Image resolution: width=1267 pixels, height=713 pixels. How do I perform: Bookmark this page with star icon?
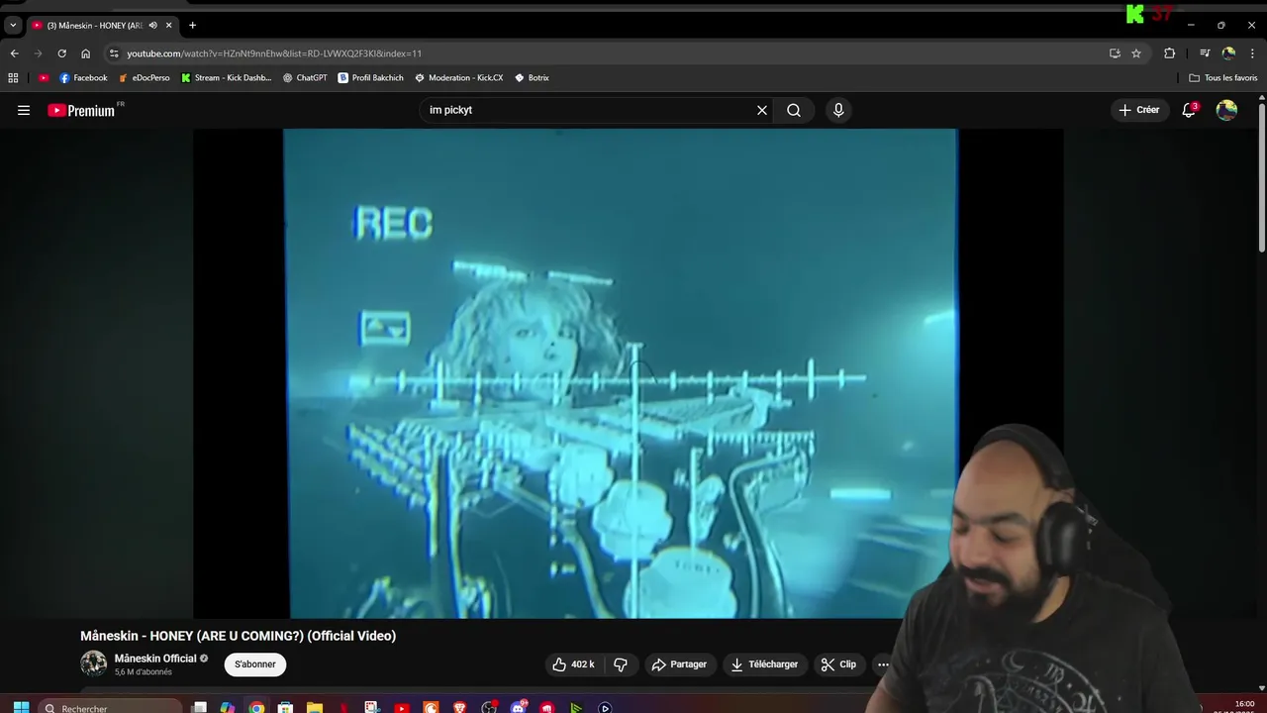1136,53
